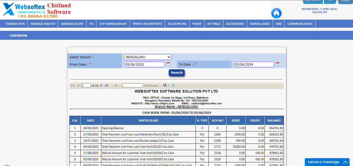
Task: Click the report page number box
Action: pos(86,85)
